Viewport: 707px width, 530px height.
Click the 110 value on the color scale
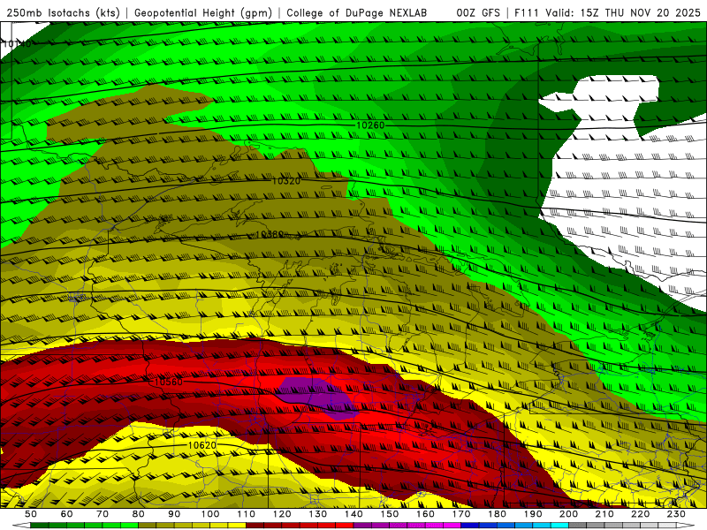(x=247, y=514)
